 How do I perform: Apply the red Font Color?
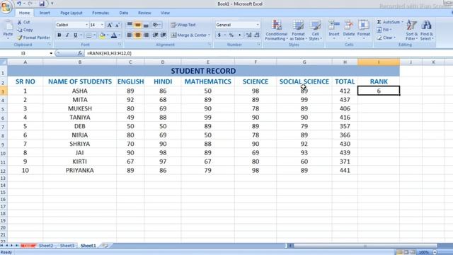[114, 35]
